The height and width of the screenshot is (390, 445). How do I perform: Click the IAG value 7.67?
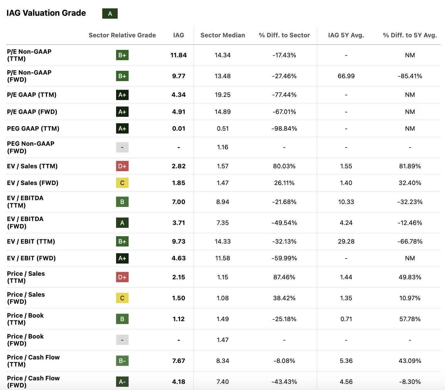coord(178,361)
